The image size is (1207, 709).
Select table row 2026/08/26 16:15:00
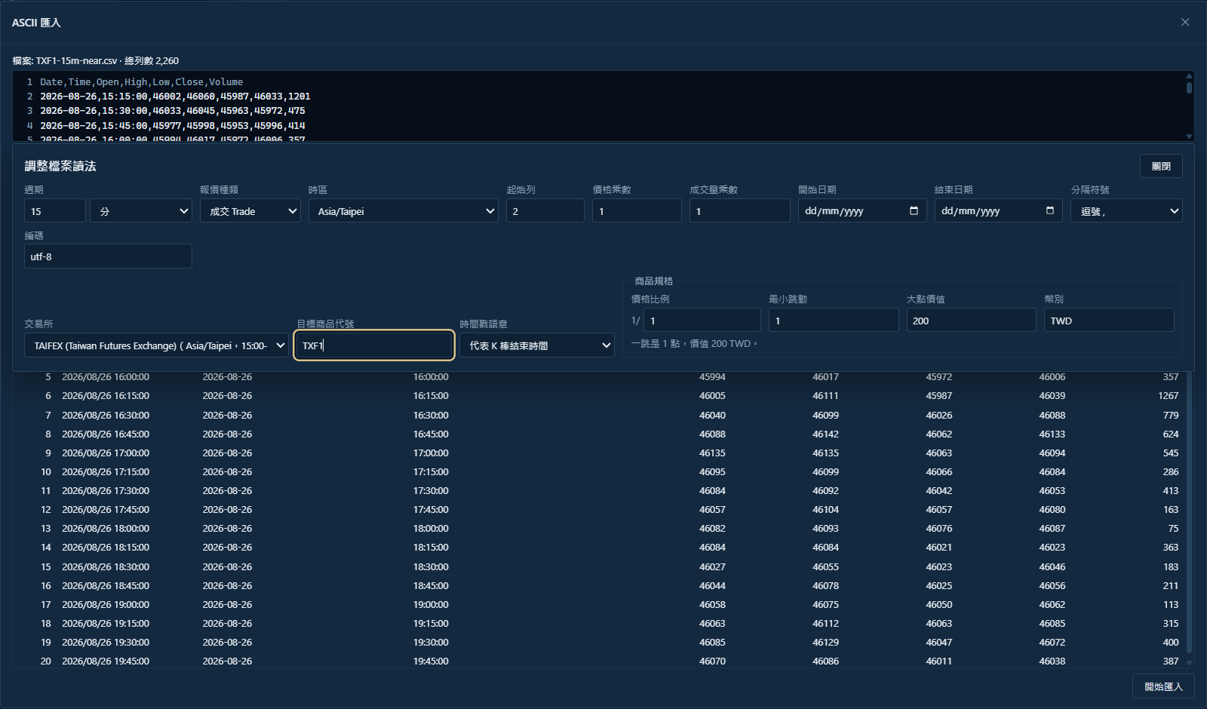coord(600,395)
